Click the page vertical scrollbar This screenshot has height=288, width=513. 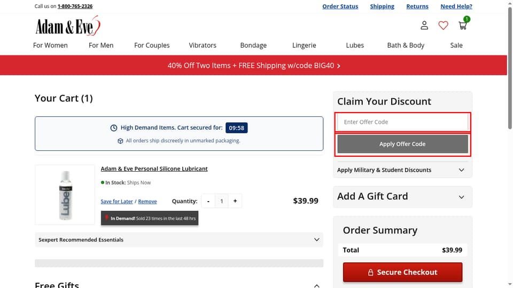coord(510,69)
